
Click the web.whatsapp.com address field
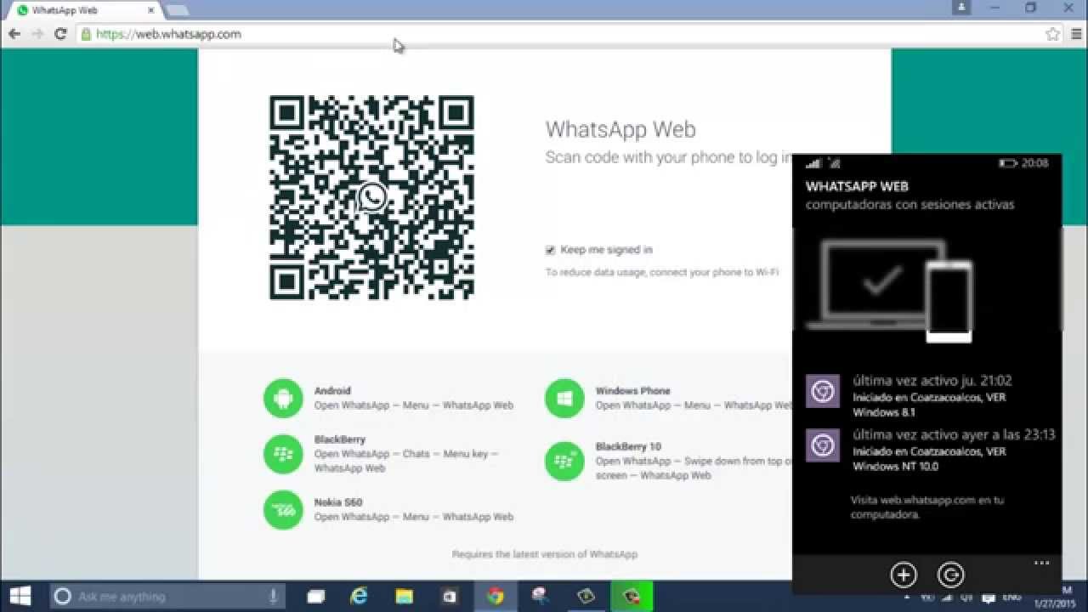pyautogui.click(x=561, y=34)
